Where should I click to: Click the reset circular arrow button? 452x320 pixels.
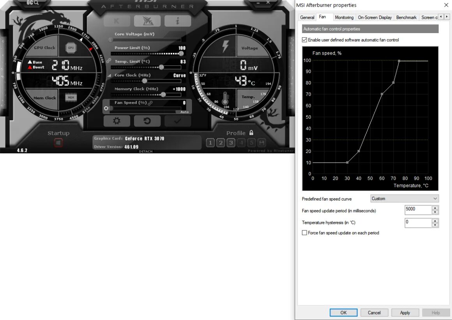(147, 121)
